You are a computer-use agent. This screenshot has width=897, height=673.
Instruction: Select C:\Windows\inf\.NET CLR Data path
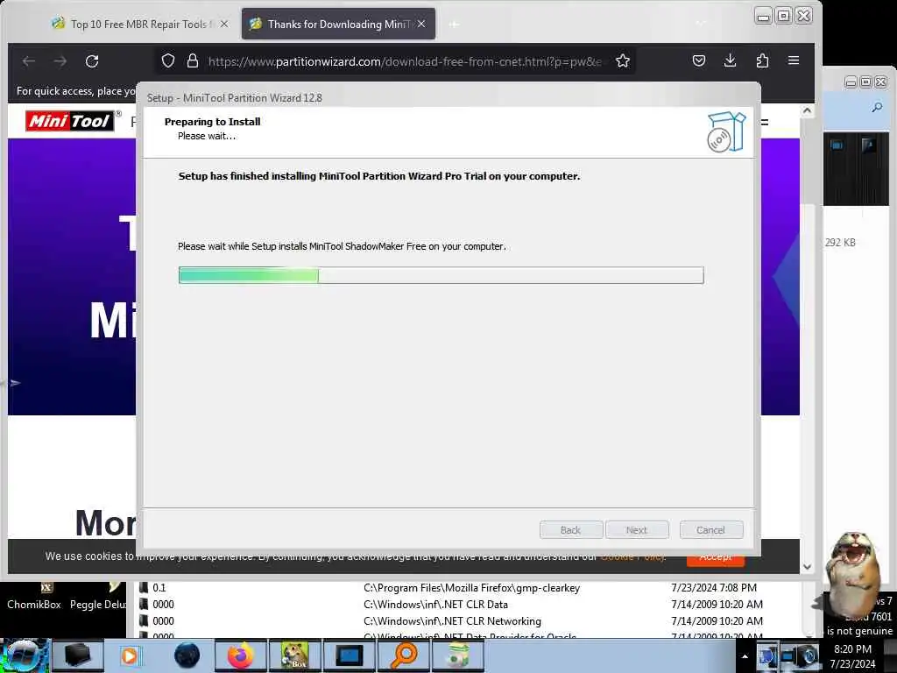[x=435, y=605]
